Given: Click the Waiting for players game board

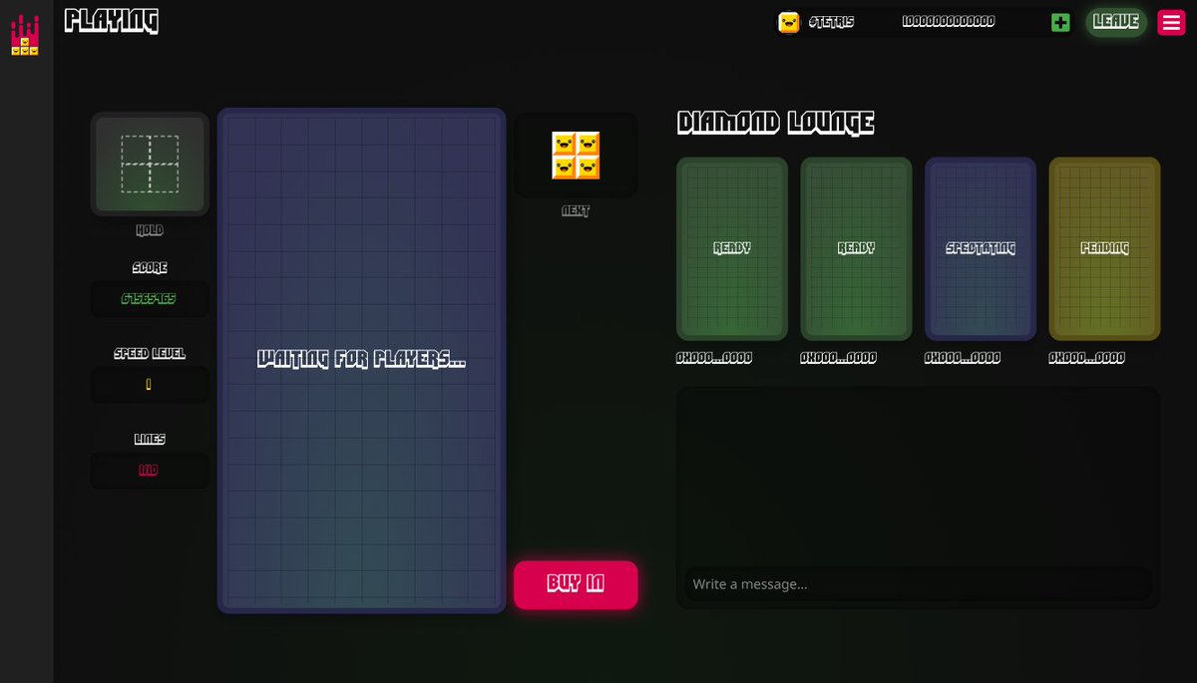Looking at the screenshot, I should click(361, 360).
